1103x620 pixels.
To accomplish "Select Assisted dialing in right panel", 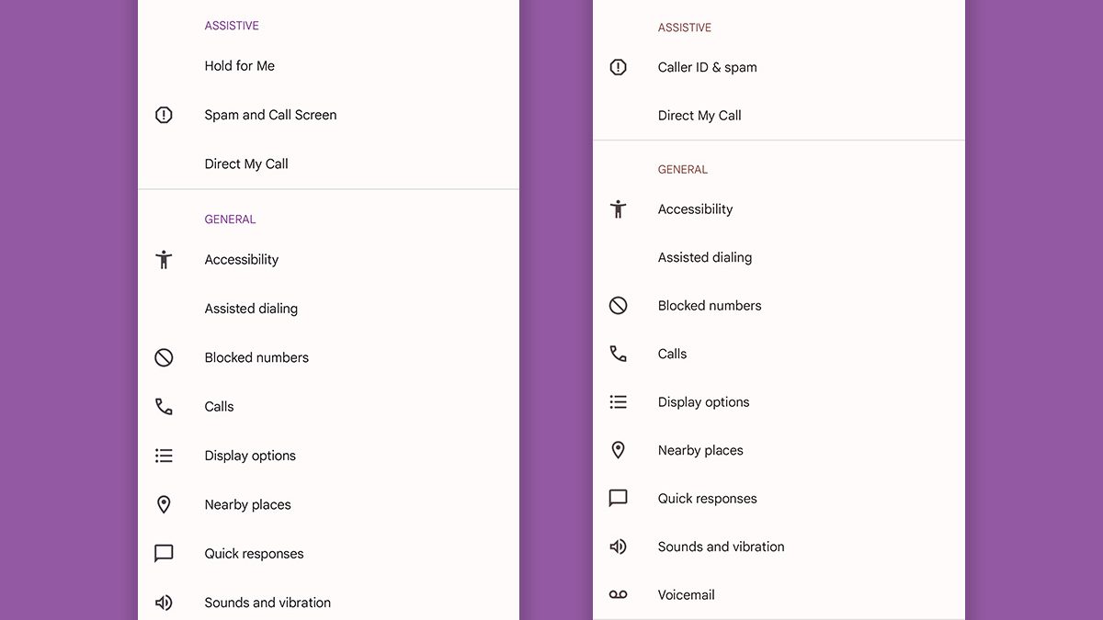I will tap(704, 258).
